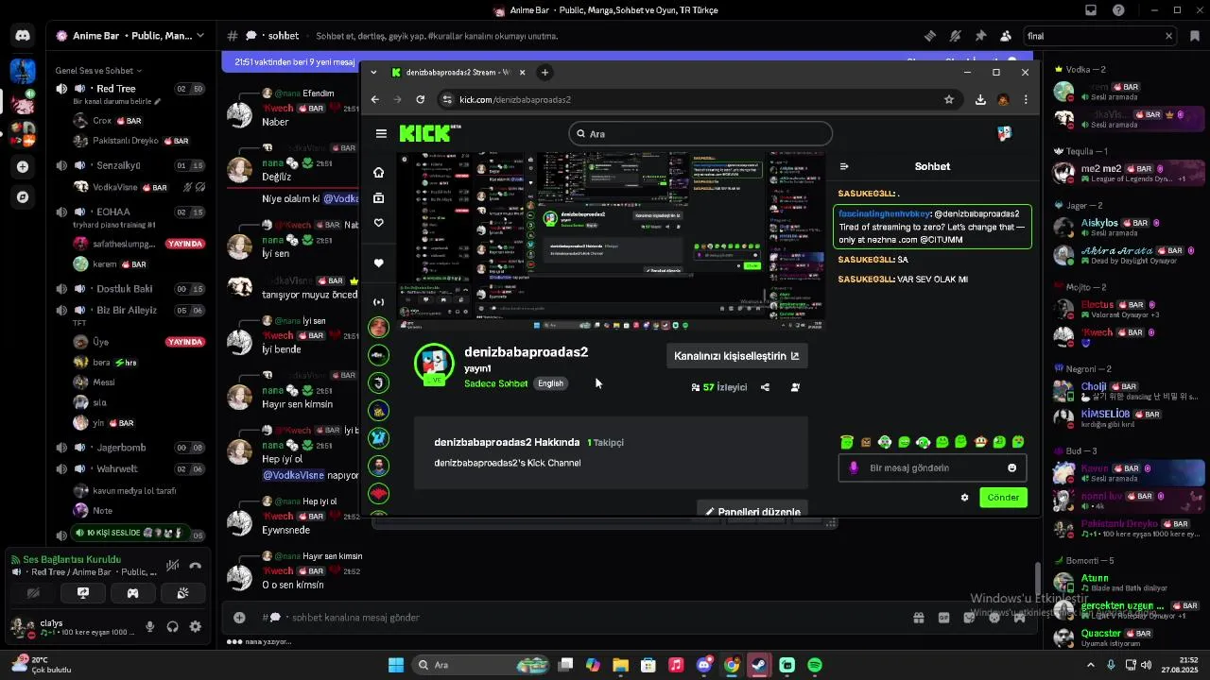Toggle noise suppression icon in voice panel
Viewport: 1210px width, 680px height.
tap(172, 566)
